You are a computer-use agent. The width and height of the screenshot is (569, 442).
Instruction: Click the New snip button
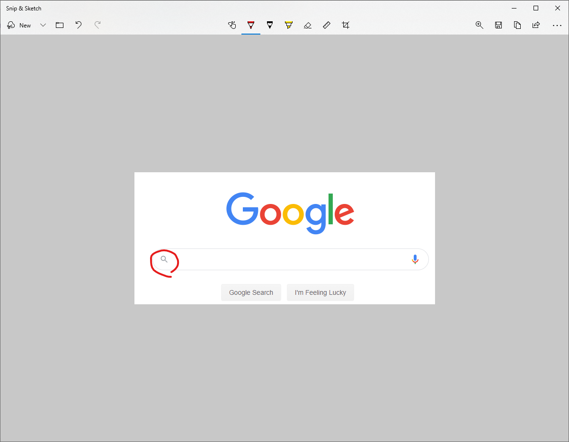[x=19, y=25]
